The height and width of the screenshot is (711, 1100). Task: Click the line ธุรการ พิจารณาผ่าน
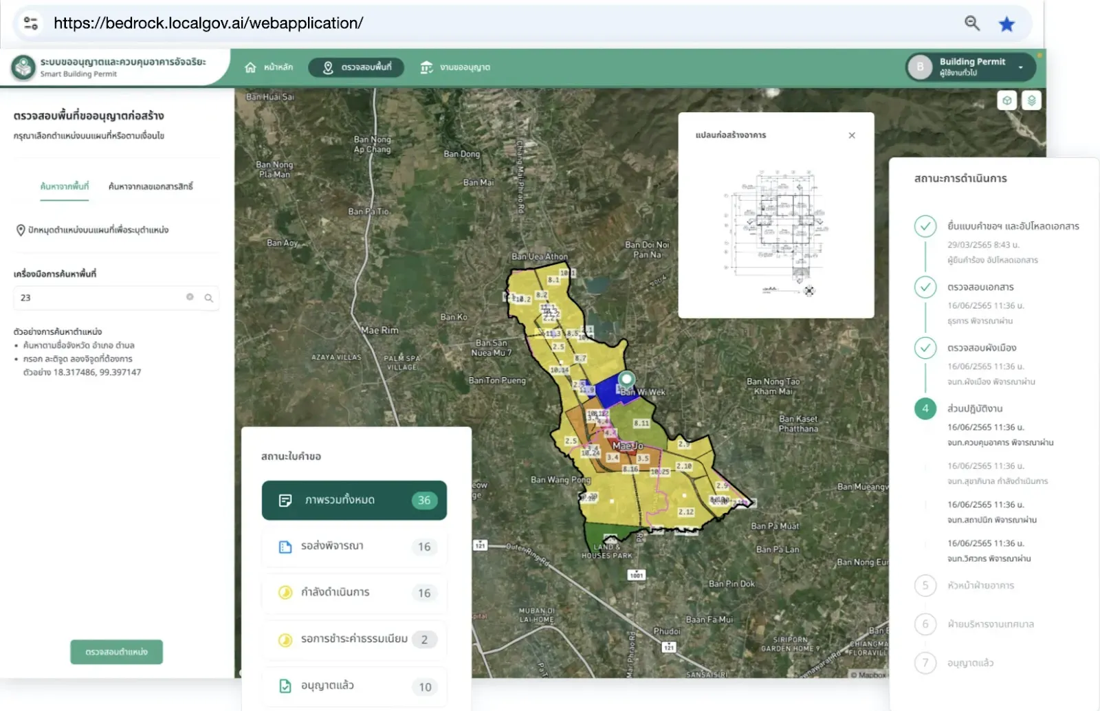tap(980, 321)
